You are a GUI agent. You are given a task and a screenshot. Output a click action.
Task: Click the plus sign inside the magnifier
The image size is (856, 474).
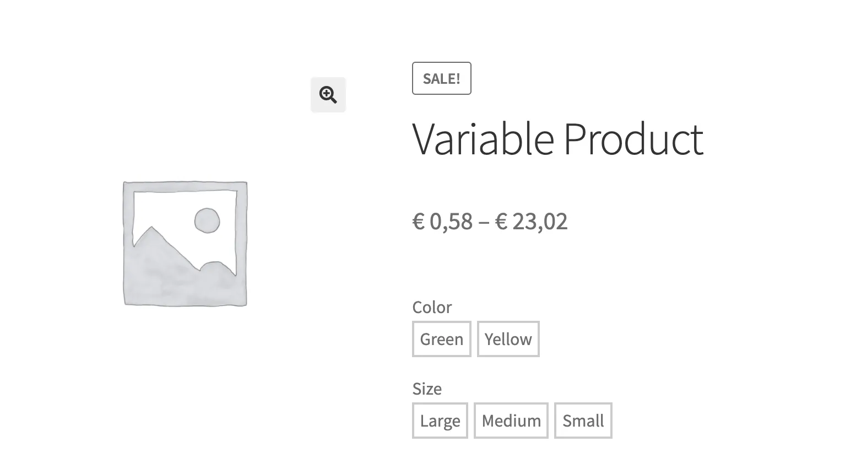point(327,93)
